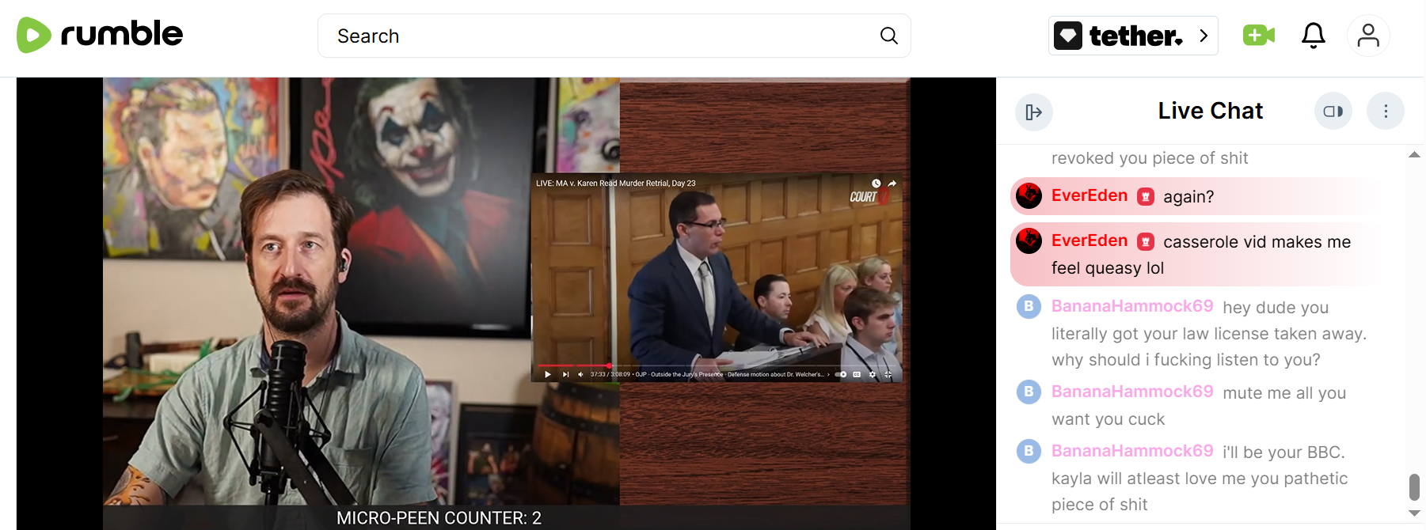Toggle the embedded video's autoplay switch
The image size is (1426, 530).
[x=841, y=374]
